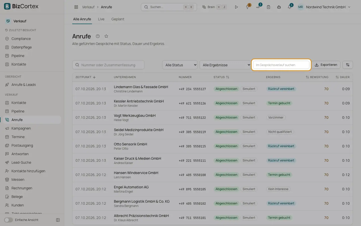The width and height of the screenshot is (361, 226).
Task: Focus the Nummer oder Zusammenfassung search field
Action: pyautogui.click(x=108, y=65)
